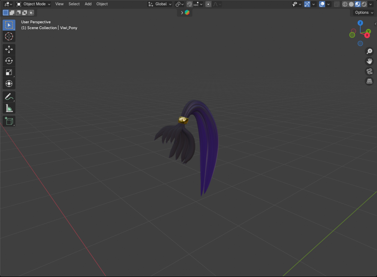The width and height of the screenshot is (377, 277).
Task: Toggle viewport overlays display
Action: pos(322,4)
